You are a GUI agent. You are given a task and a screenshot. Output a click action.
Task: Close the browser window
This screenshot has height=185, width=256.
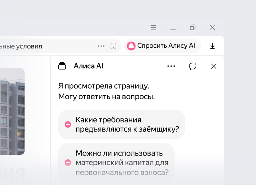tap(212, 27)
